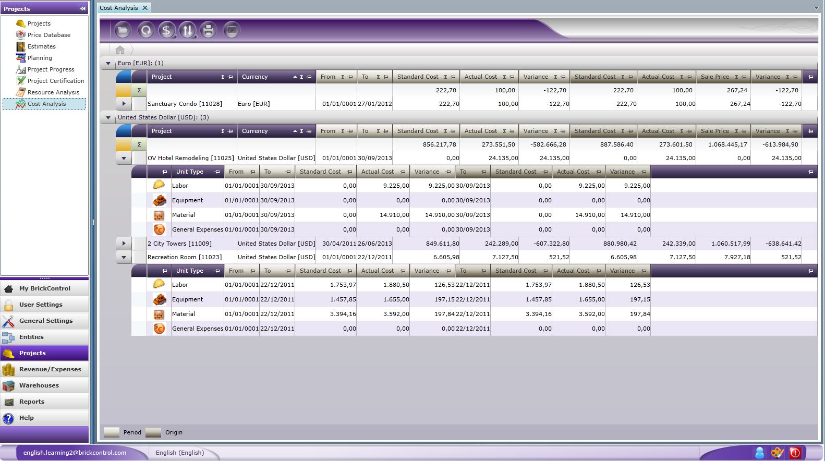
Task: Select Price Database in the sidebar tree
Action: click(x=48, y=35)
